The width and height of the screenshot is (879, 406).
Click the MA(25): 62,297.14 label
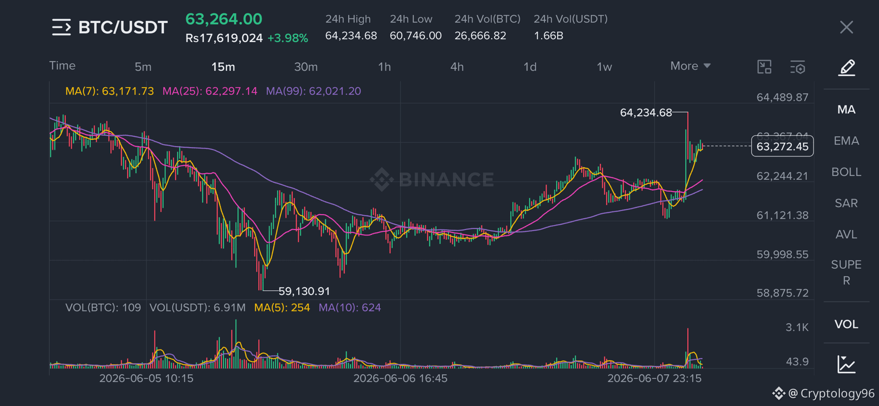coord(210,91)
